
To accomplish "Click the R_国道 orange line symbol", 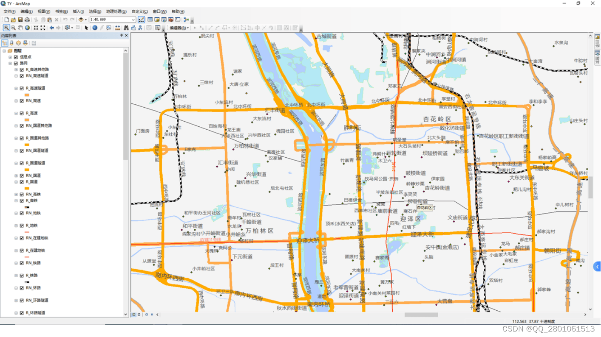I will pyautogui.click(x=27, y=188).
